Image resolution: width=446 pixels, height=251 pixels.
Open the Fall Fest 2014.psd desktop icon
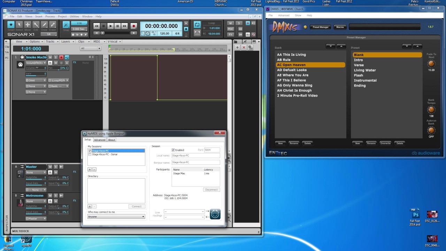(415, 217)
